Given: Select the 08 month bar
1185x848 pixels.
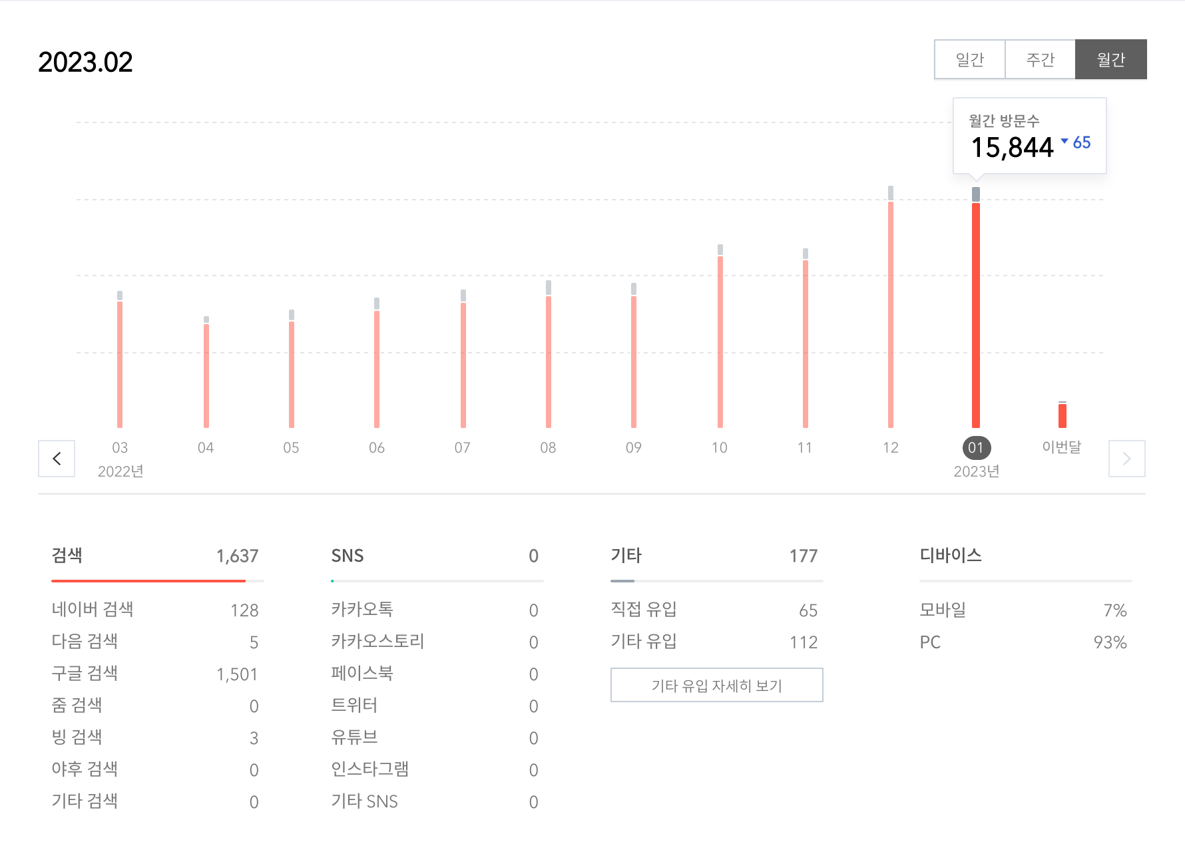Looking at the screenshot, I should click(549, 354).
